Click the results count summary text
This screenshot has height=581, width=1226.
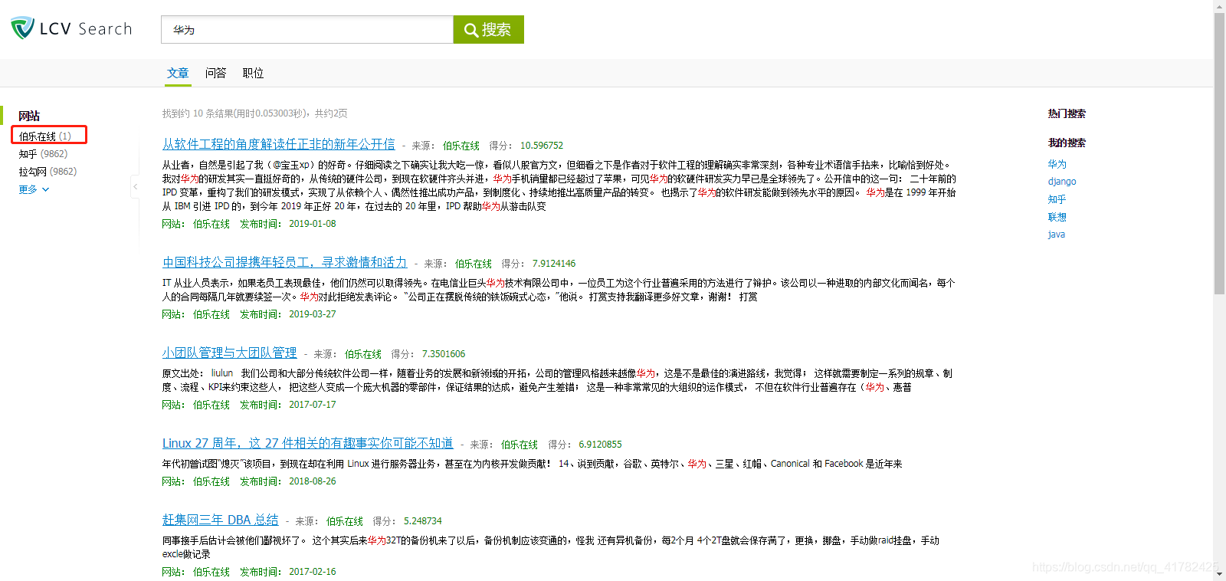[254, 113]
